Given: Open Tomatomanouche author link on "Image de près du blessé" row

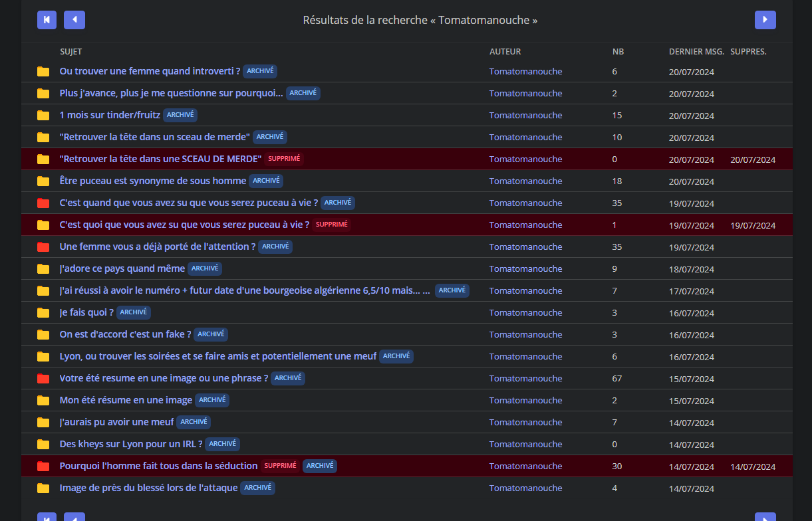Looking at the screenshot, I should point(526,488).
